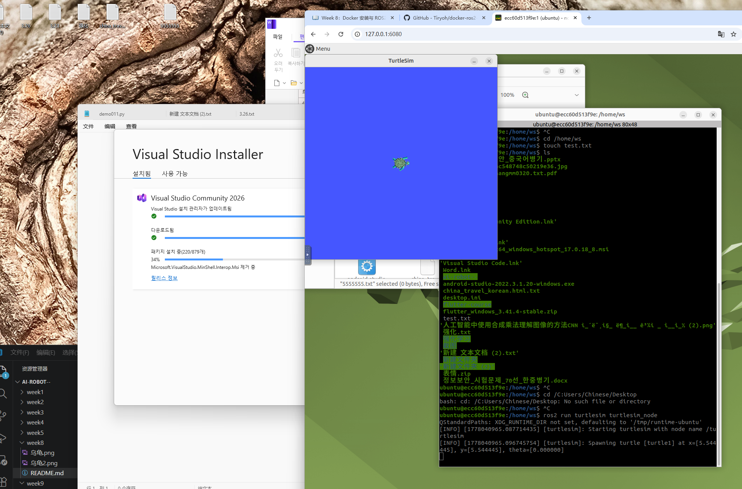Close the TurtleSim window
This screenshot has width=742, height=489.
(x=489, y=61)
